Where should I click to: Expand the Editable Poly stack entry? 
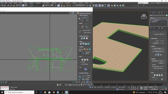pyautogui.click(x=151, y=22)
